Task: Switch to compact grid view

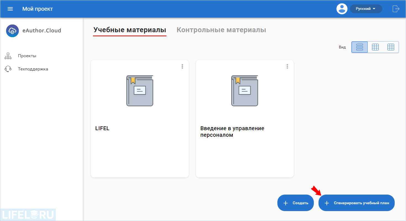Action: coord(391,47)
